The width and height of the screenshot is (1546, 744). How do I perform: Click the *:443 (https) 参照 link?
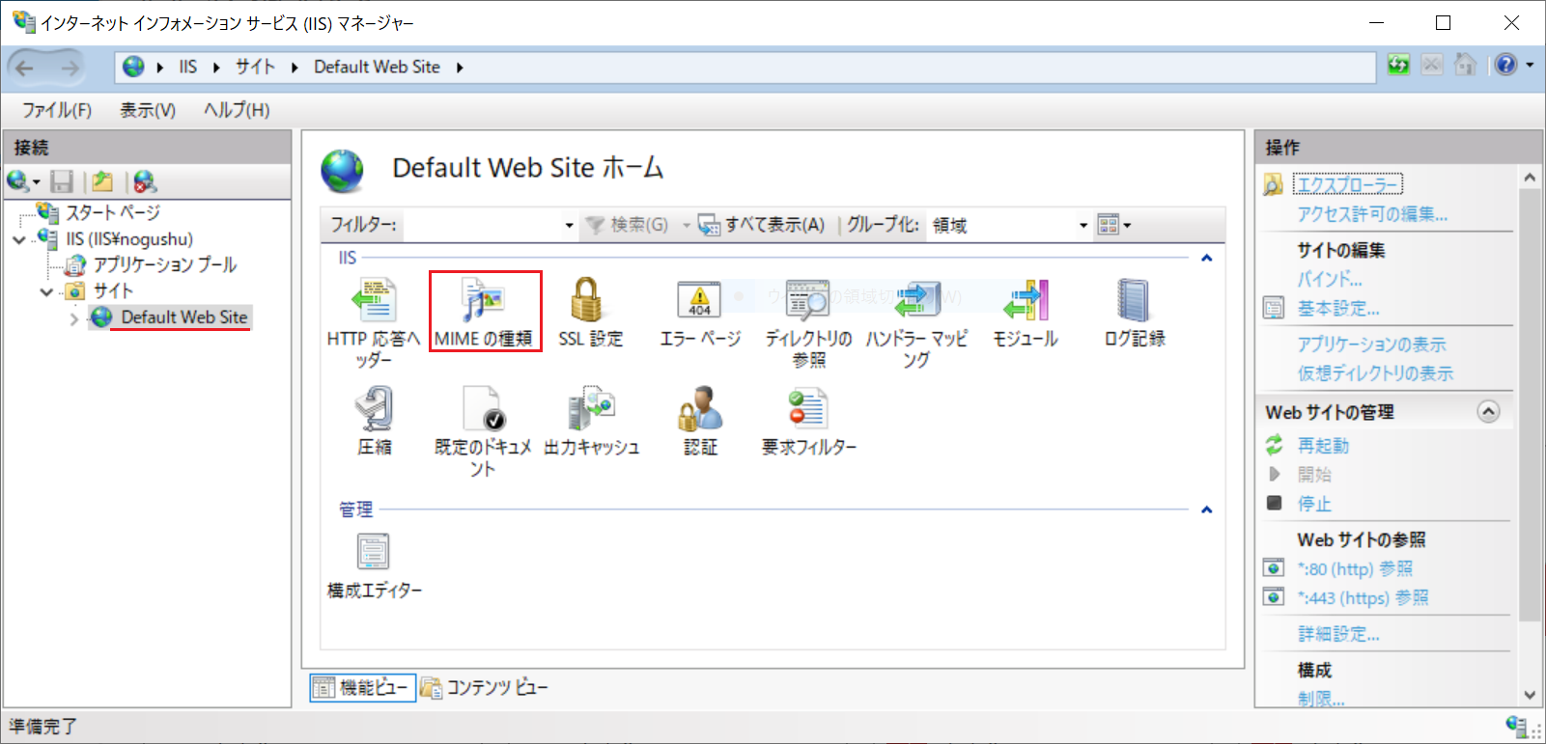[1363, 598]
